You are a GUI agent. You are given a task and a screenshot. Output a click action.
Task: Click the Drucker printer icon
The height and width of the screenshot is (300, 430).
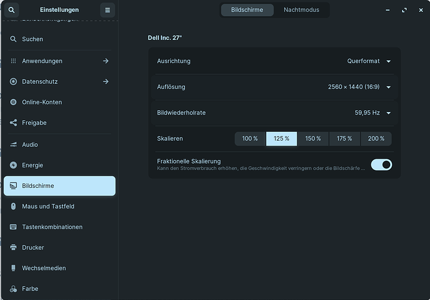[x=13, y=247]
